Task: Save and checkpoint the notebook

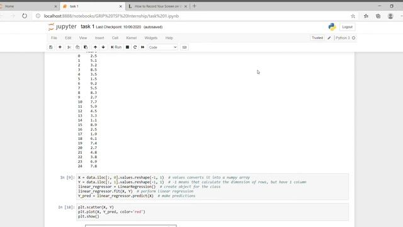Action: [50, 47]
